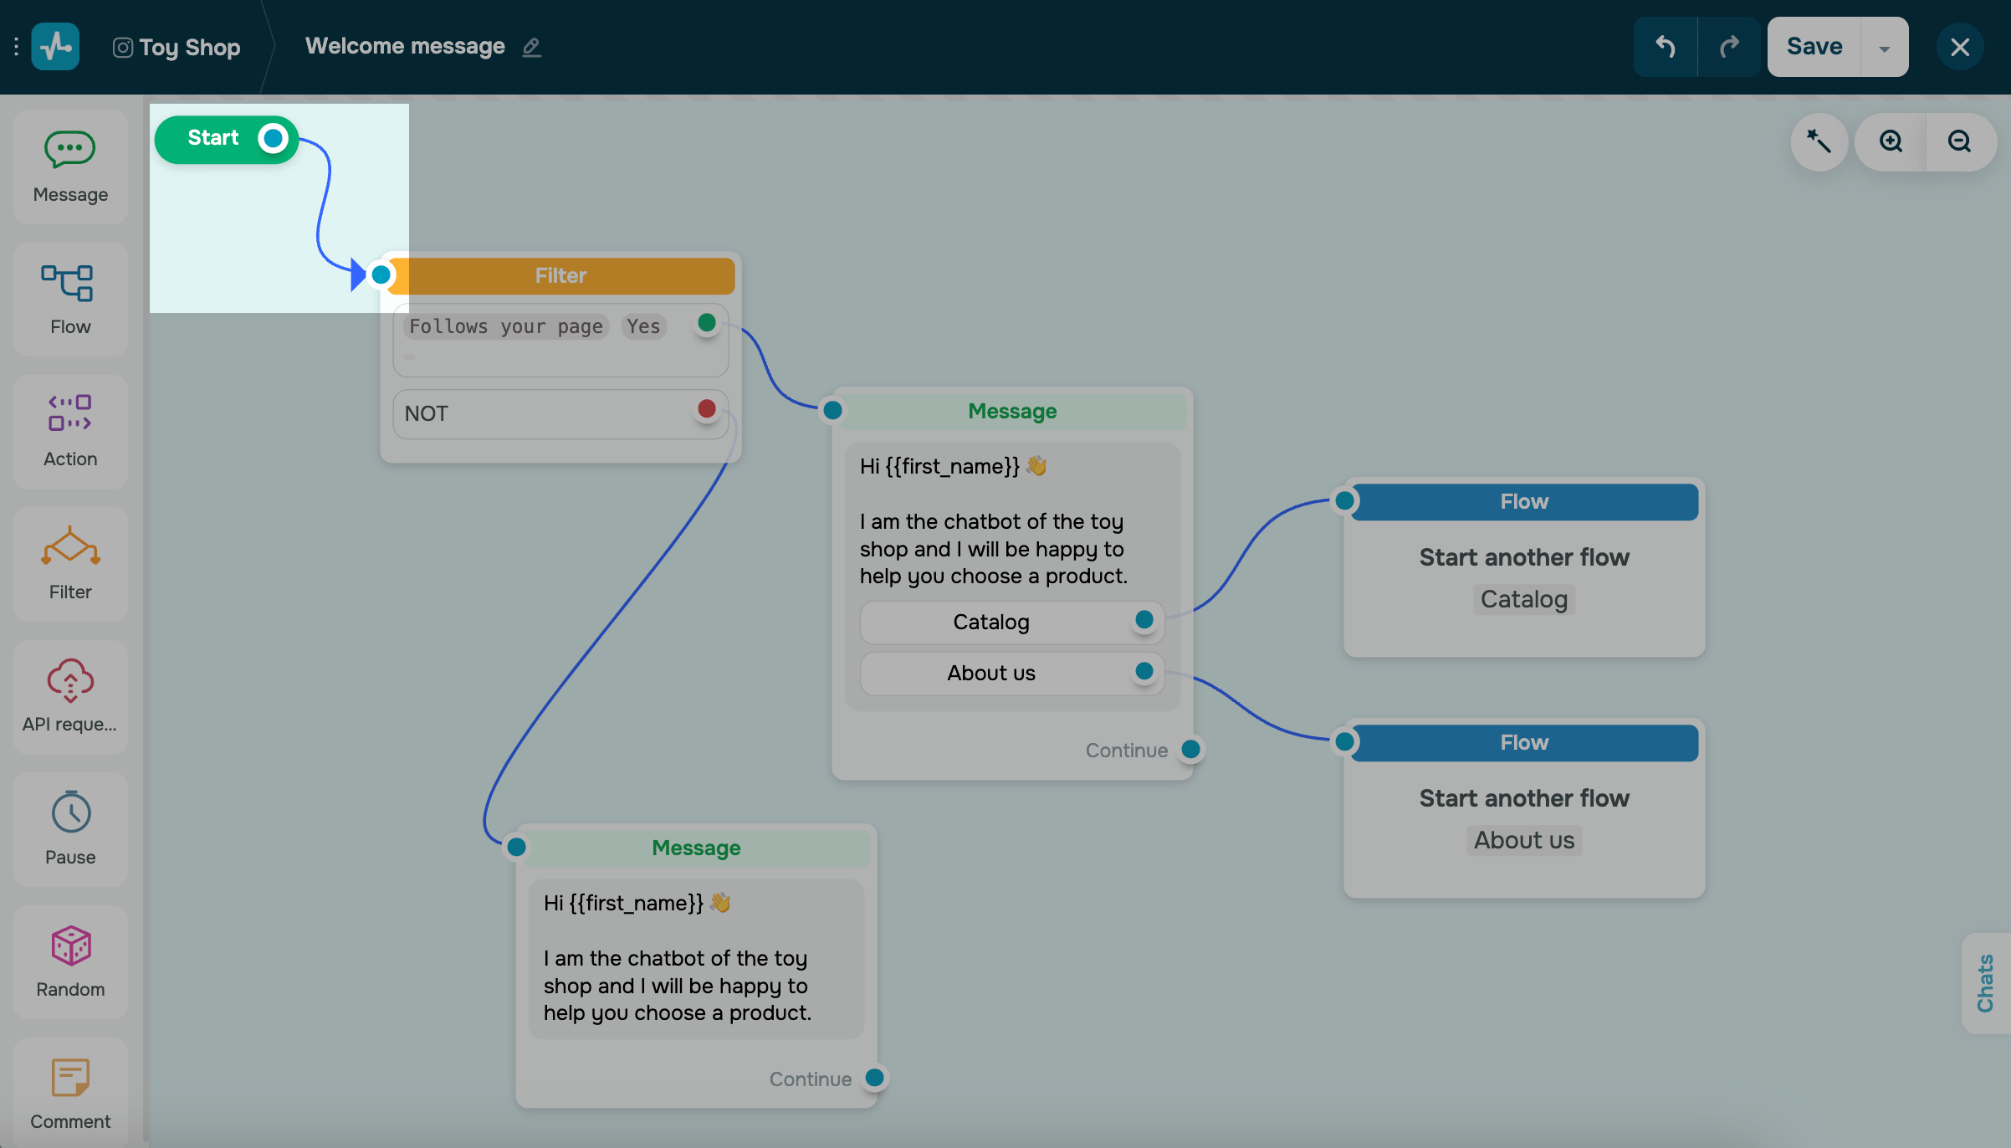2011x1148 pixels.
Task: Pick the Flow element from sidebar
Action: tap(70, 299)
